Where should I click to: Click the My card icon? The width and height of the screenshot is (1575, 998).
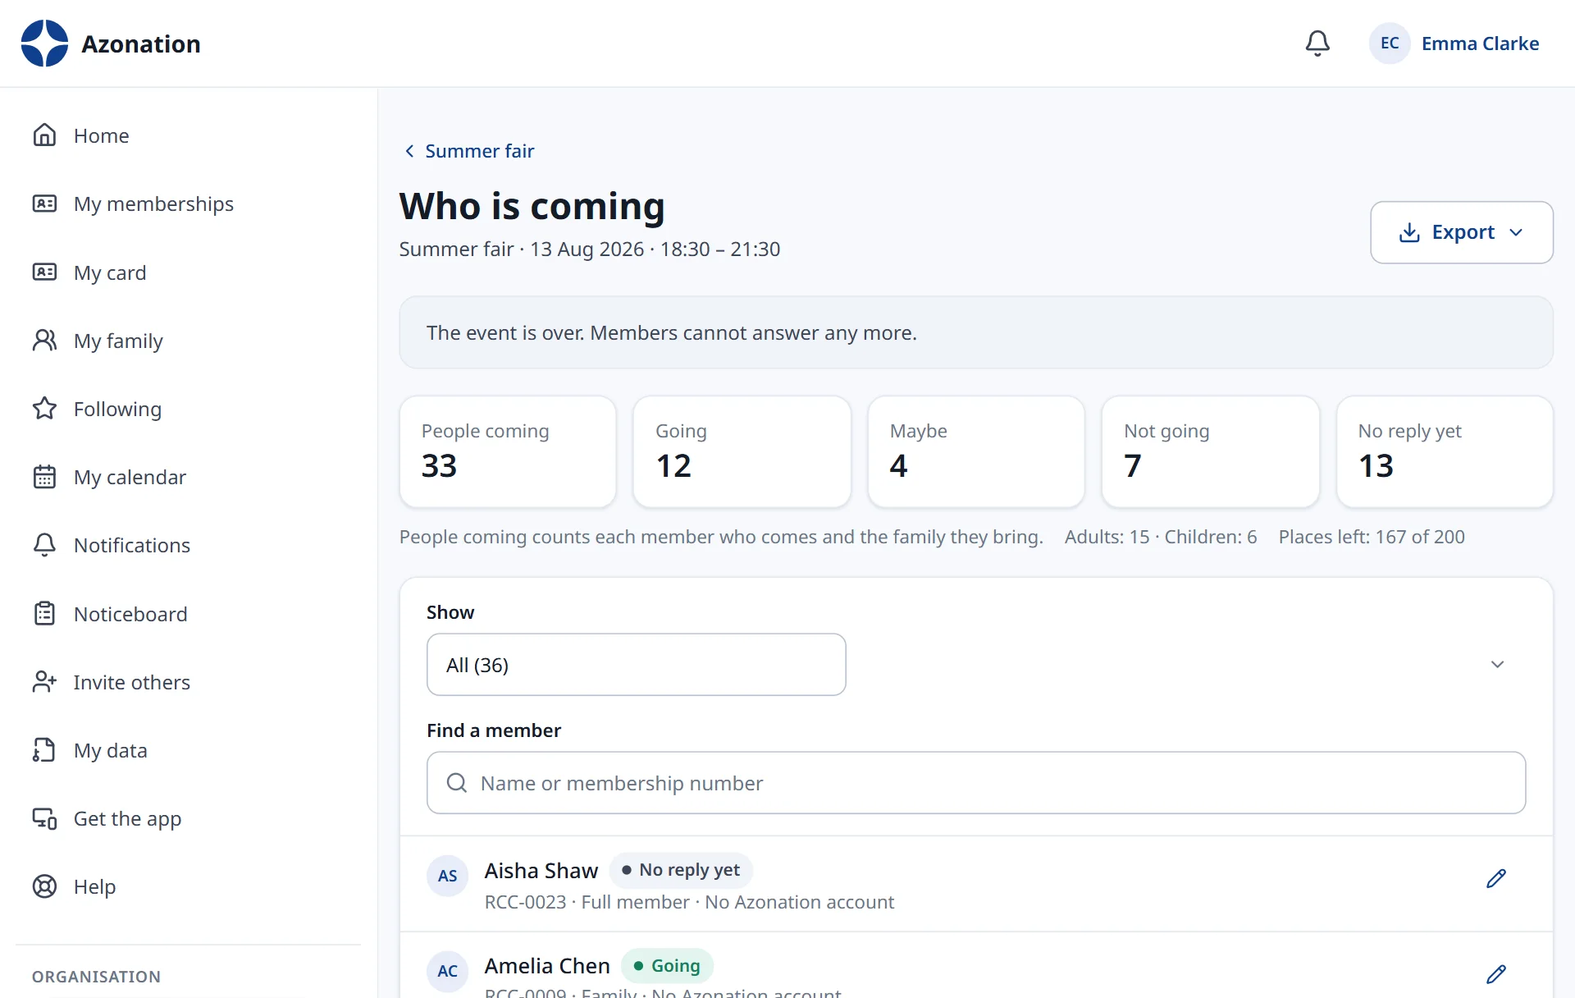tap(44, 272)
